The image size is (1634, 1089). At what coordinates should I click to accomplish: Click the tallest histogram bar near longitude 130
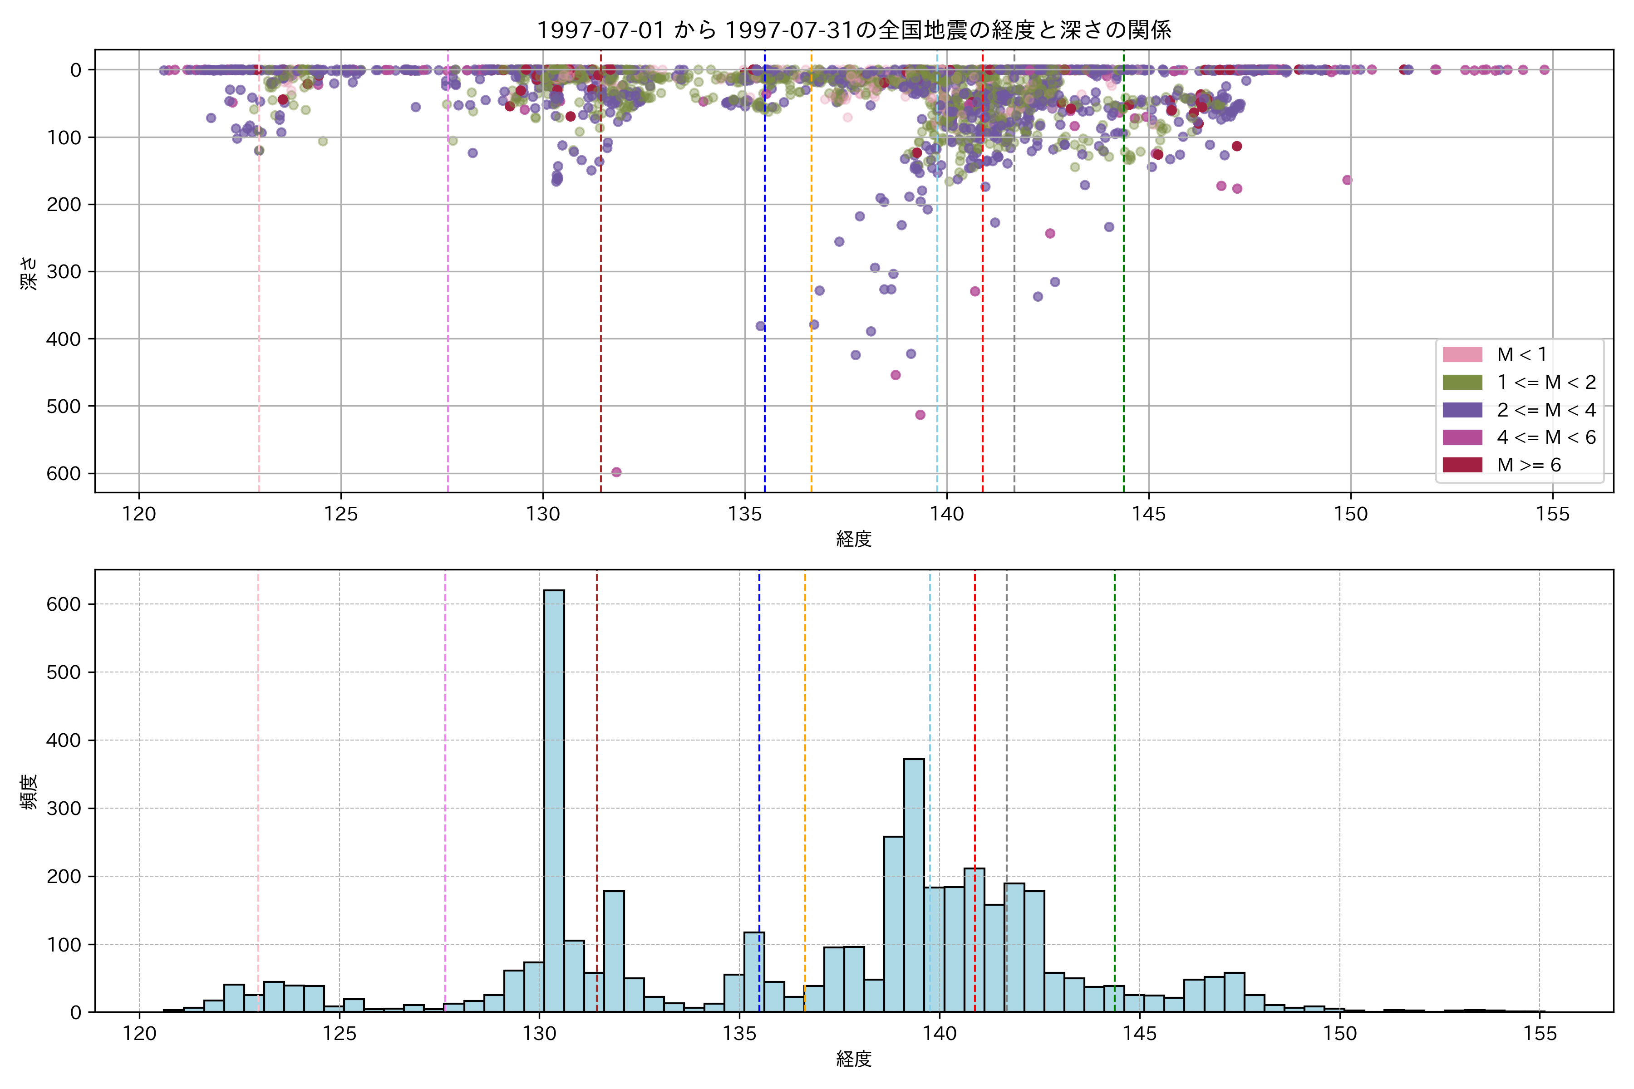click(554, 799)
